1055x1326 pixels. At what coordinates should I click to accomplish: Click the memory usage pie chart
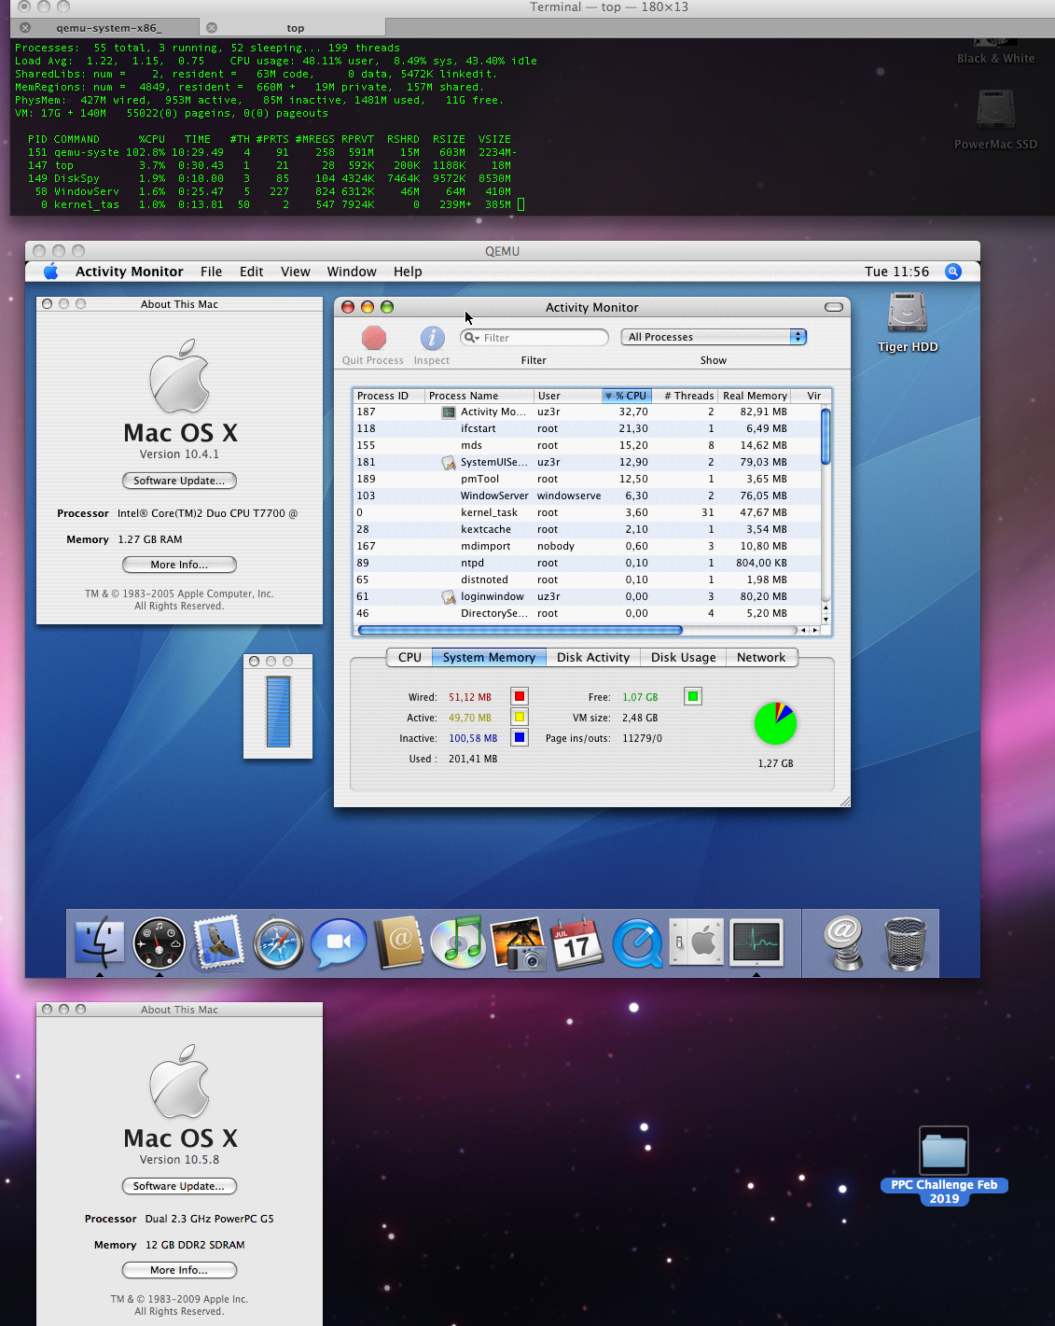pos(775,724)
